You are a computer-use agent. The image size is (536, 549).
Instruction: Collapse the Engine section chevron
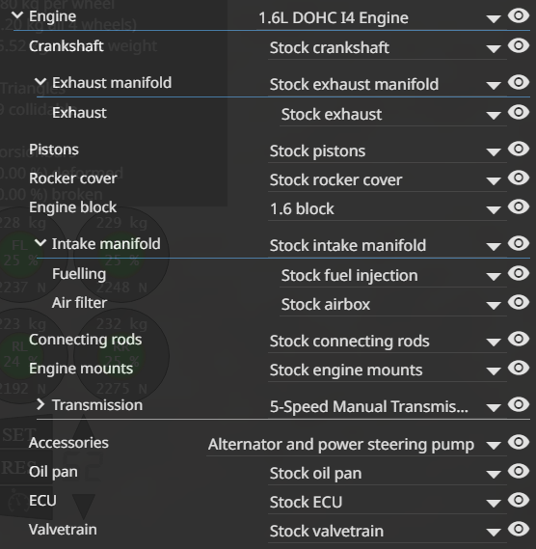click(x=17, y=15)
